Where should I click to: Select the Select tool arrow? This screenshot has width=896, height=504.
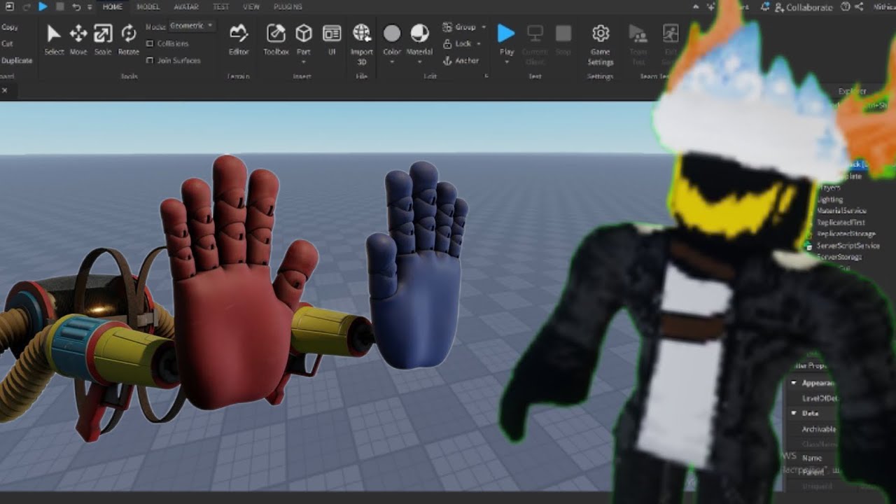coord(53,34)
